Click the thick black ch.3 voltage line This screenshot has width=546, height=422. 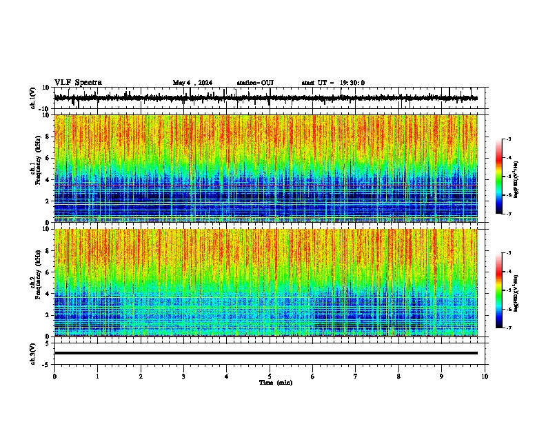266,353
